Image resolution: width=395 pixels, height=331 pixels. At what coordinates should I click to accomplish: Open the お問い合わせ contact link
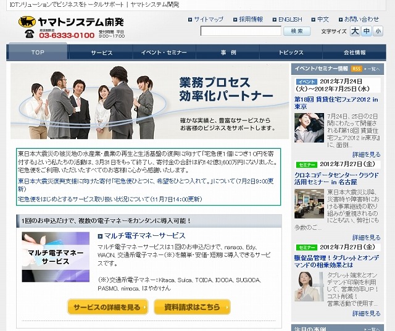pos(362,19)
